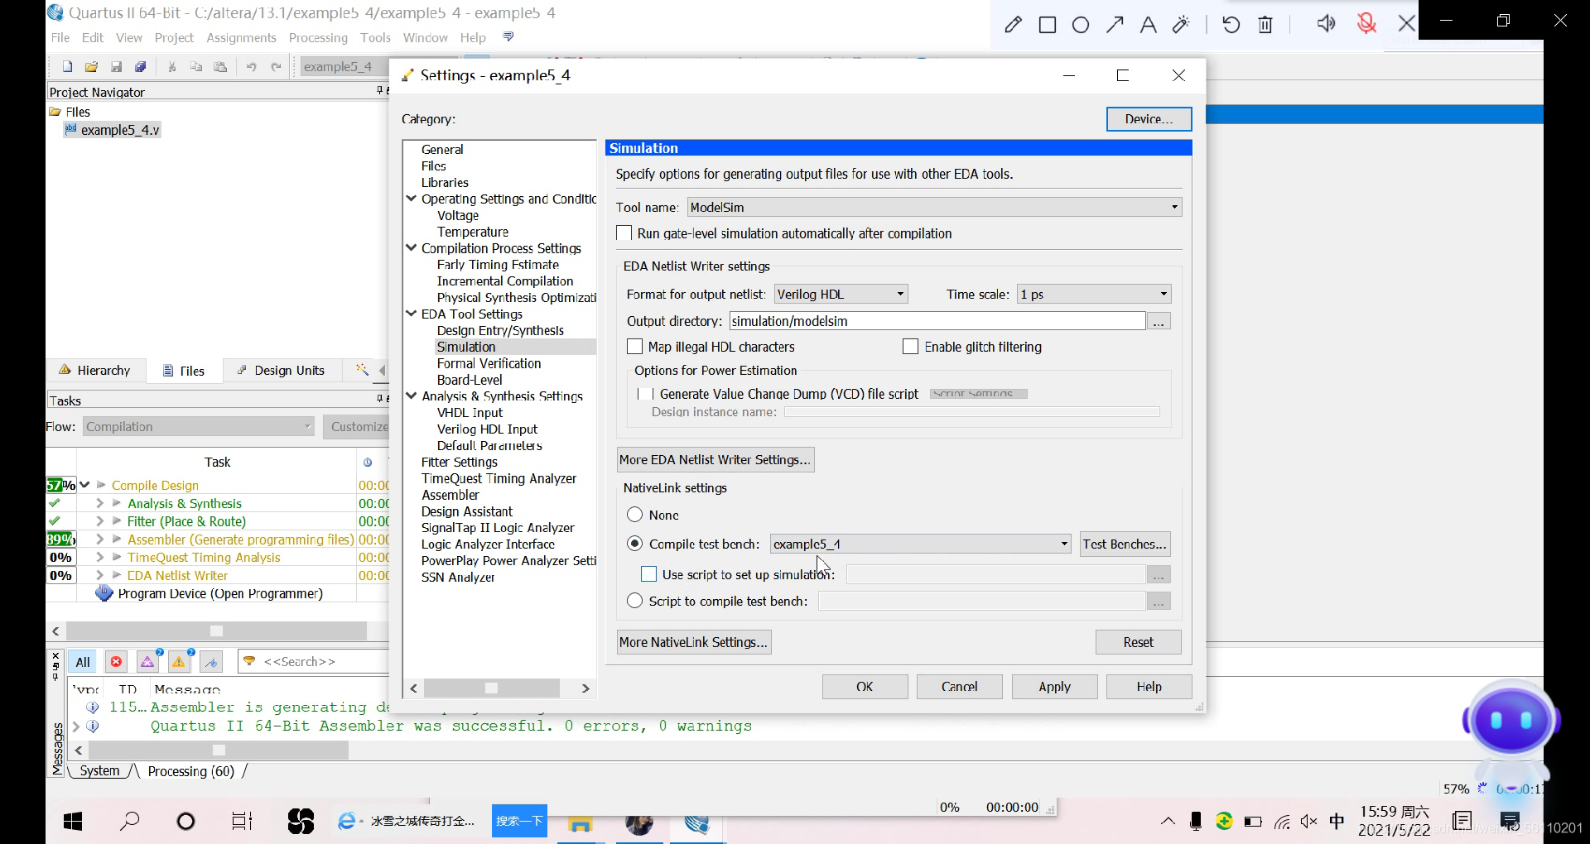Click the New file toolbar icon
The height and width of the screenshot is (844, 1590).
(x=68, y=67)
